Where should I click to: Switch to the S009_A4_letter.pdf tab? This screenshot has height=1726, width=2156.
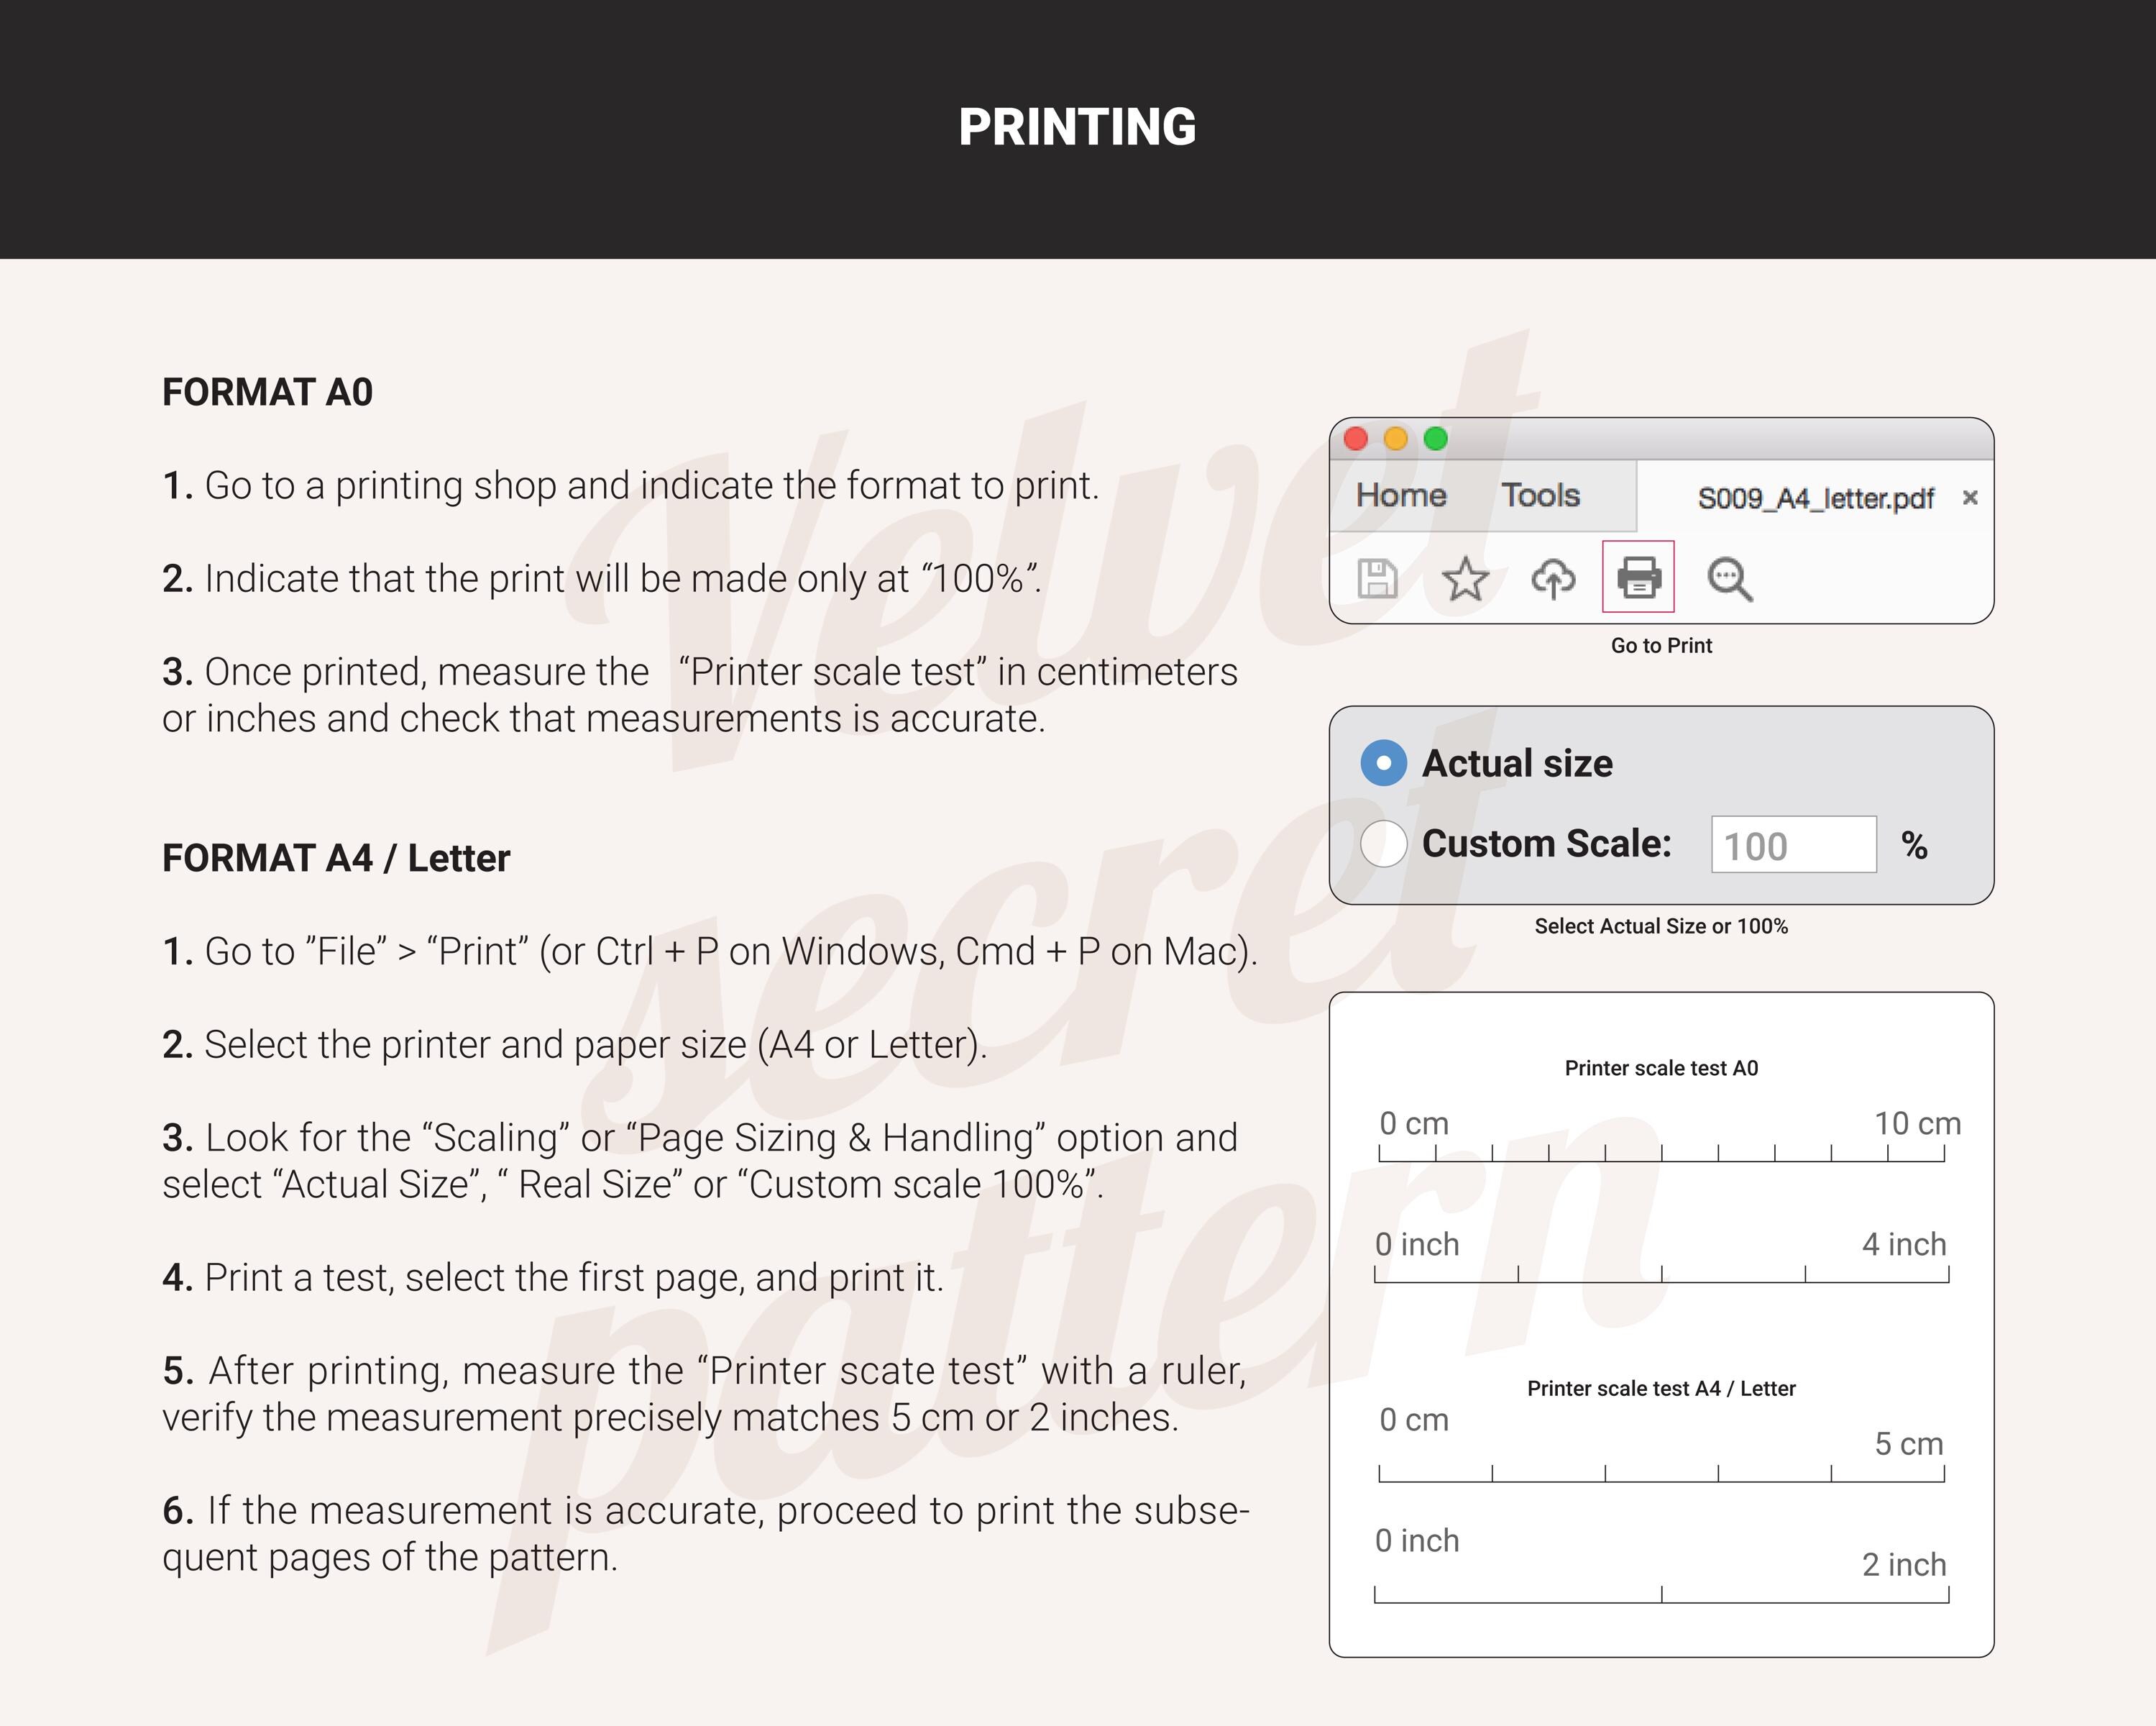1815,498
